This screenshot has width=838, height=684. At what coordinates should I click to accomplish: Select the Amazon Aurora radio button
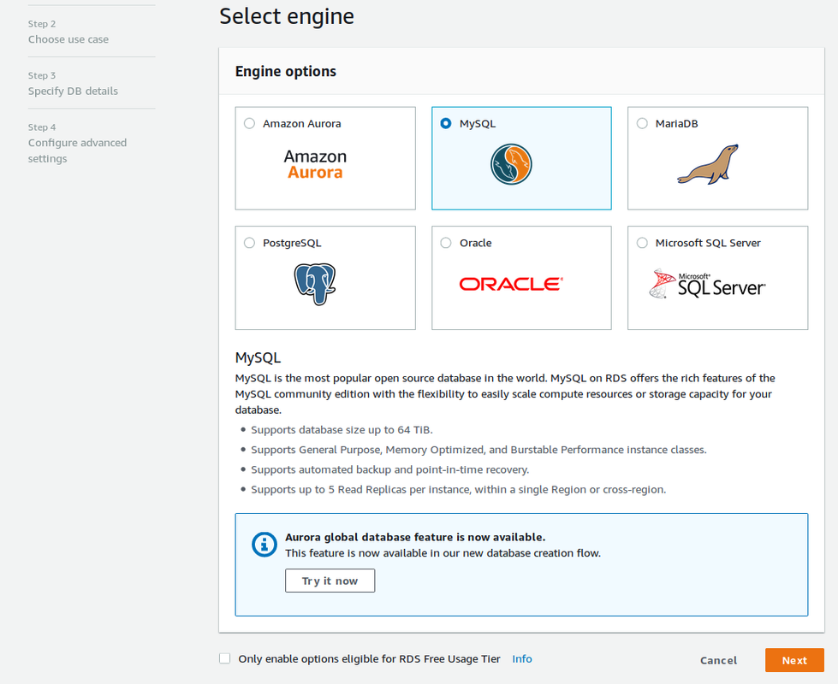coord(249,122)
